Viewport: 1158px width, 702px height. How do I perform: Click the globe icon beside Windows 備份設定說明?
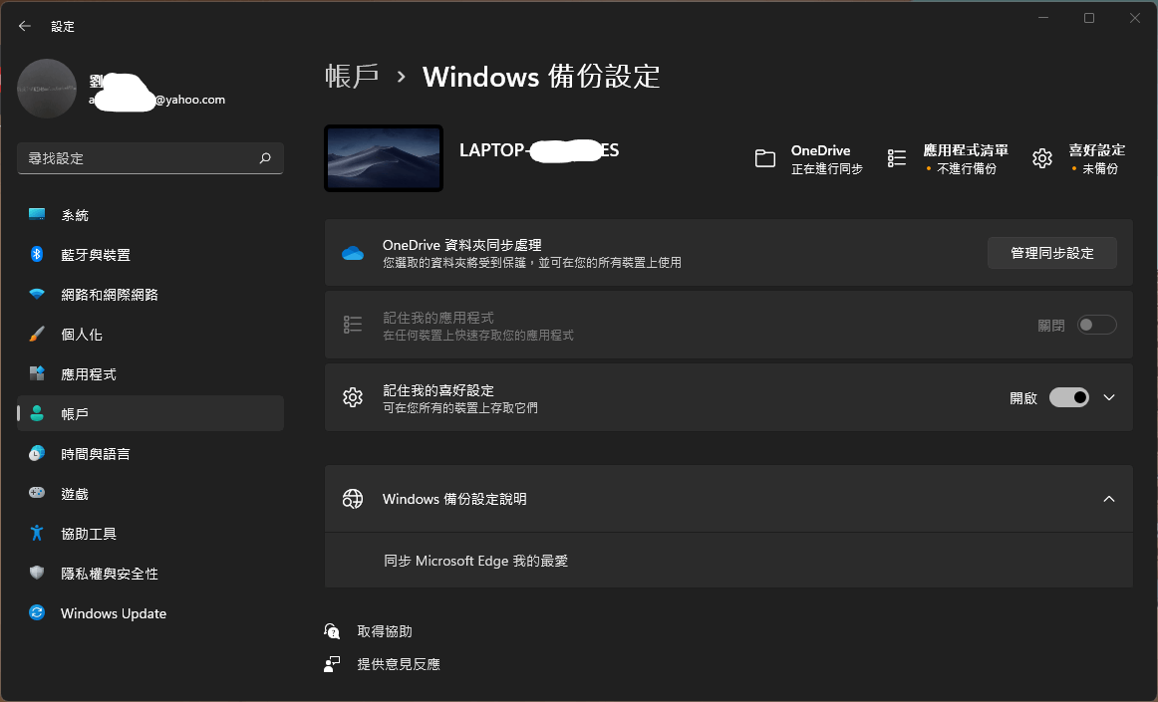(353, 499)
